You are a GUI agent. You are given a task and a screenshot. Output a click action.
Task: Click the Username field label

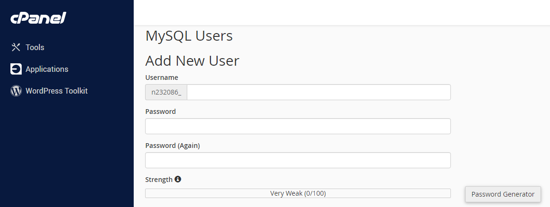tap(162, 78)
